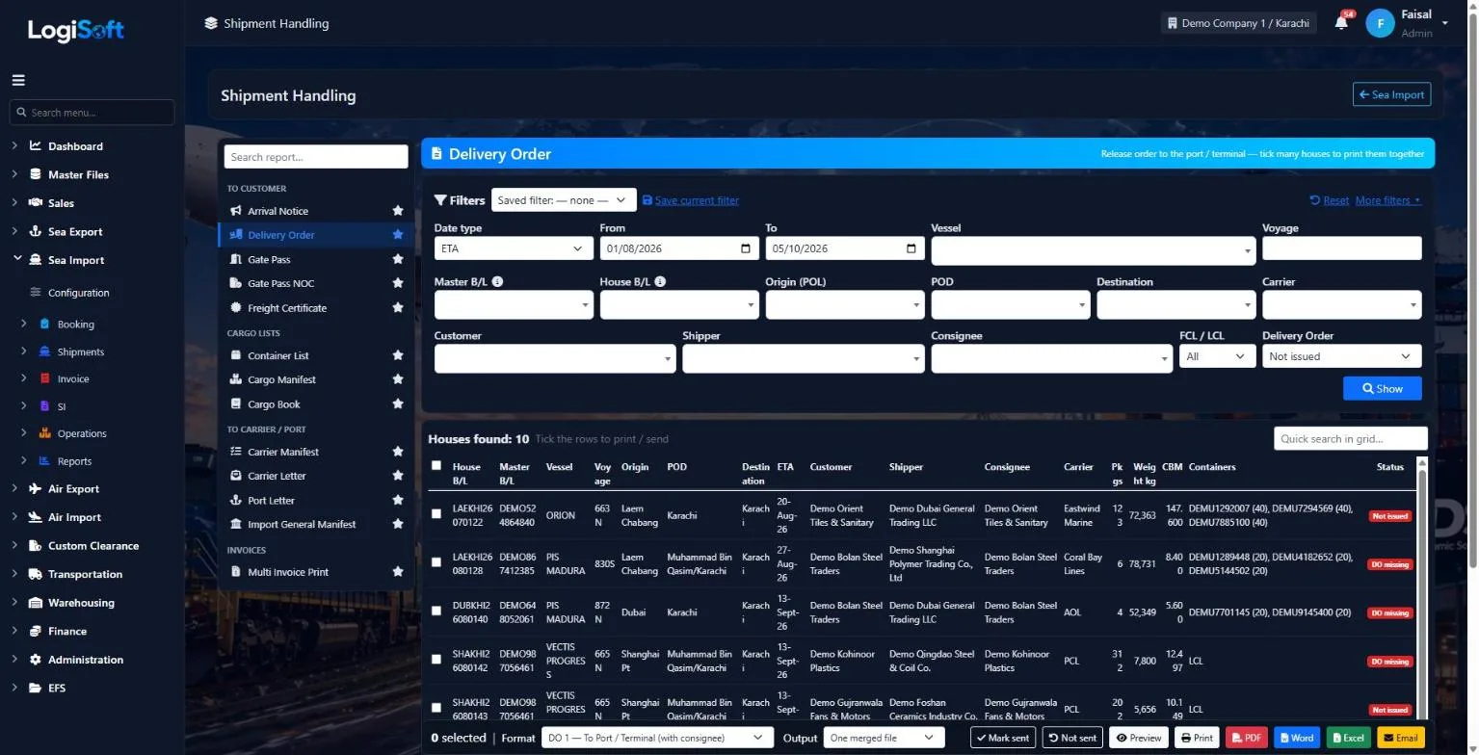This screenshot has height=755, width=1479.
Task: Click the grid vertical scrollbar
Action: [x=1422, y=587]
